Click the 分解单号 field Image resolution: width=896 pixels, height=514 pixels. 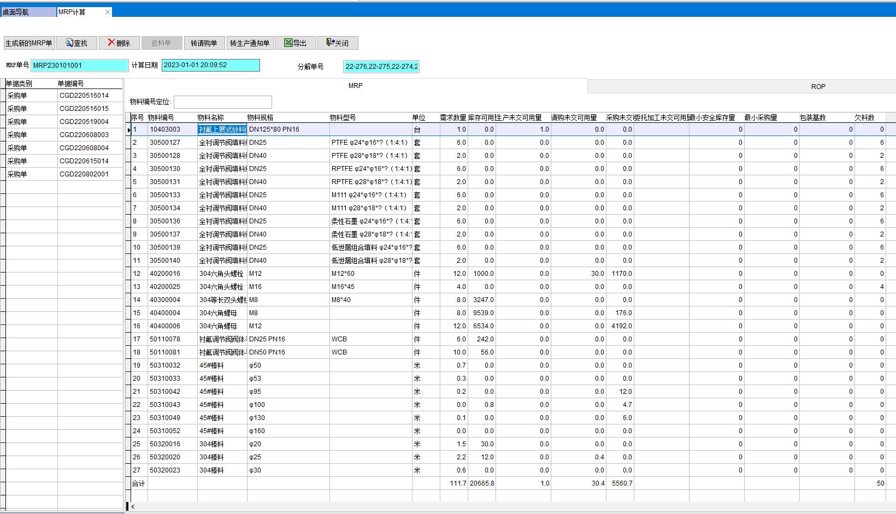[381, 67]
